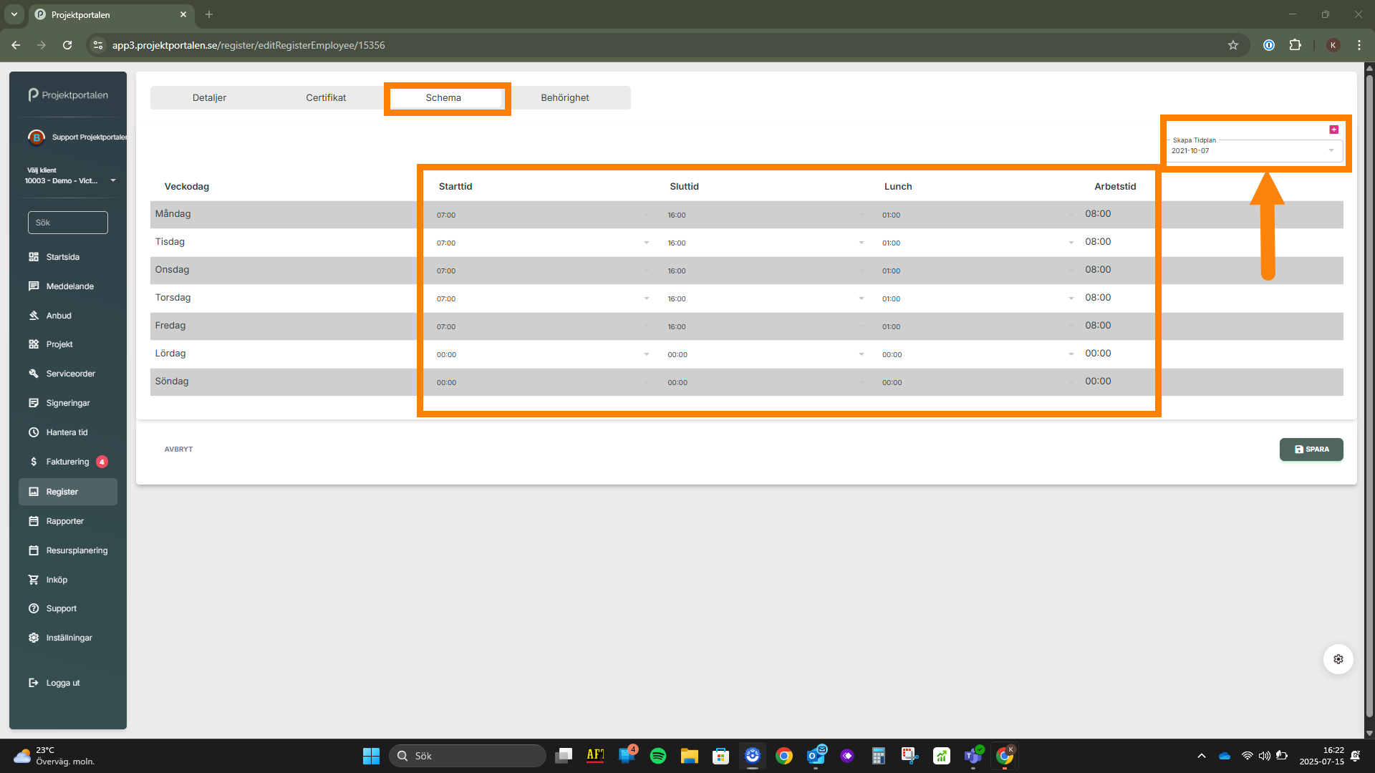Click the sidebar Sök search field
The width and height of the screenshot is (1375, 773).
pyautogui.click(x=68, y=223)
